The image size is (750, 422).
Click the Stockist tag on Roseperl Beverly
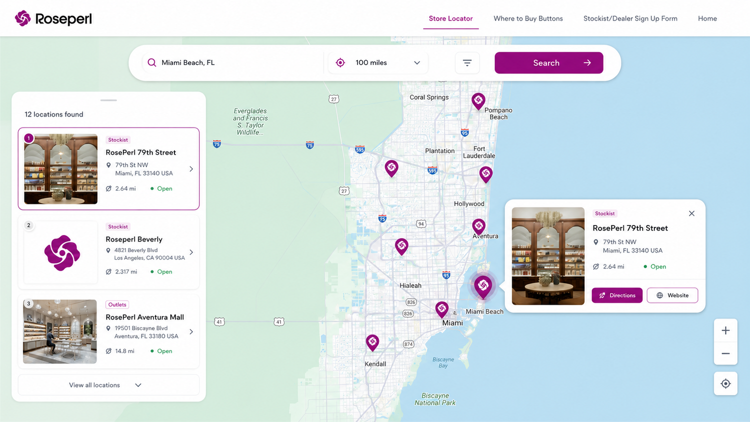pyautogui.click(x=118, y=226)
